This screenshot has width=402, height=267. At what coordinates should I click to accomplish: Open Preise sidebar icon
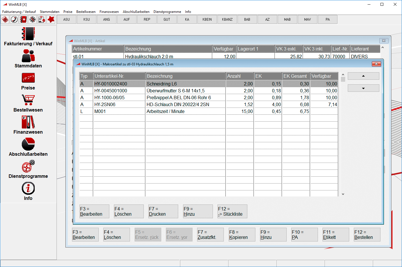(28, 78)
